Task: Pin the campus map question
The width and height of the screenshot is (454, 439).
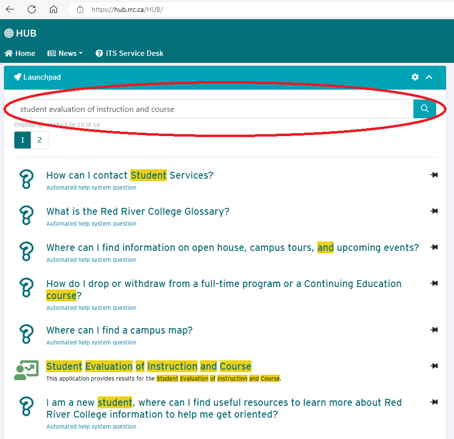Action: coord(434,330)
